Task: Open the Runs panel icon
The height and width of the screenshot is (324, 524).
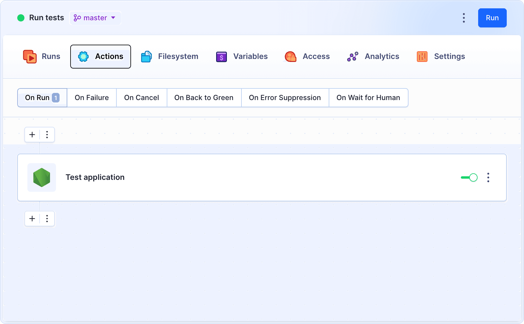Action: [30, 56]
